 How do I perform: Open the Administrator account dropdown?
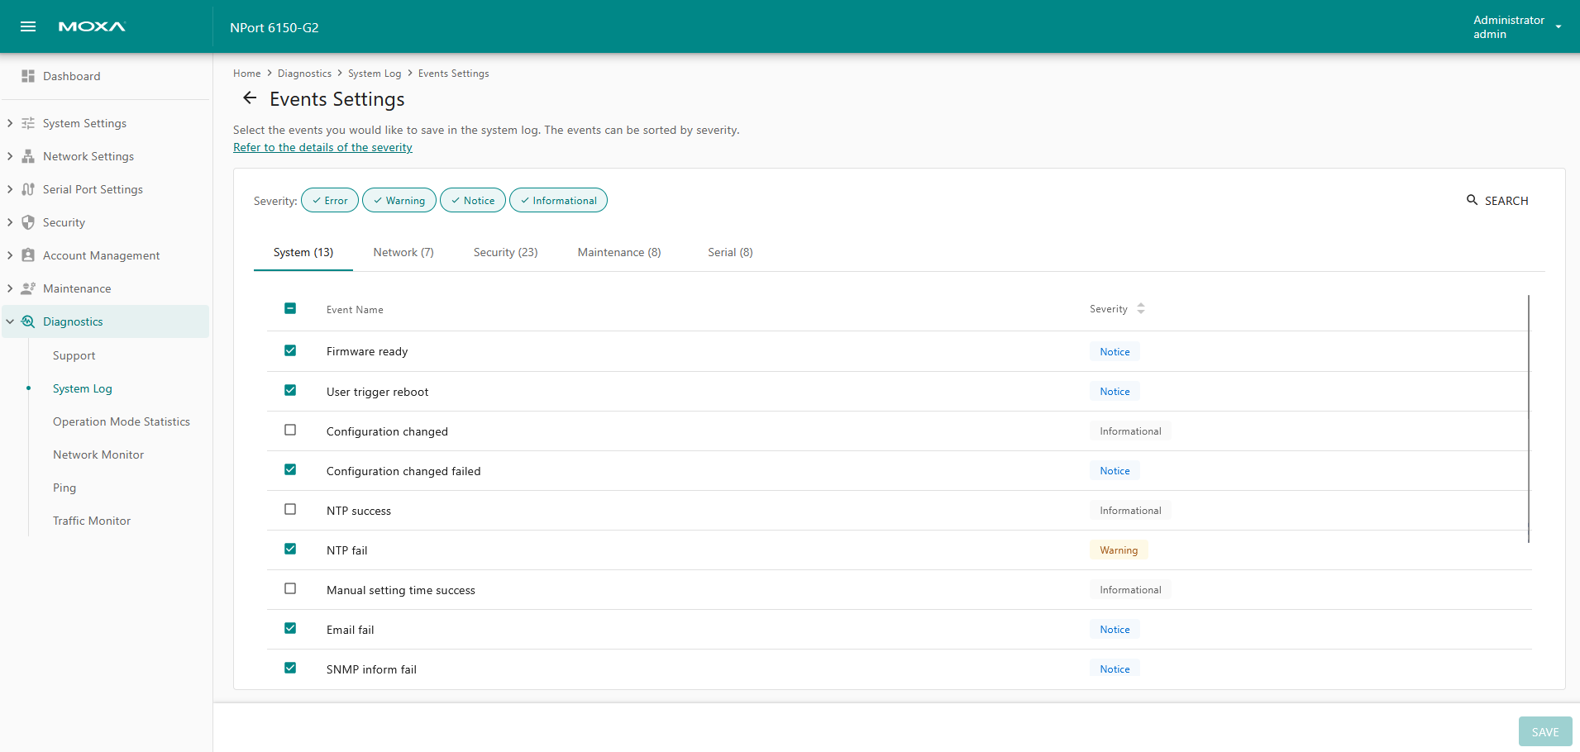(1558, 26)
